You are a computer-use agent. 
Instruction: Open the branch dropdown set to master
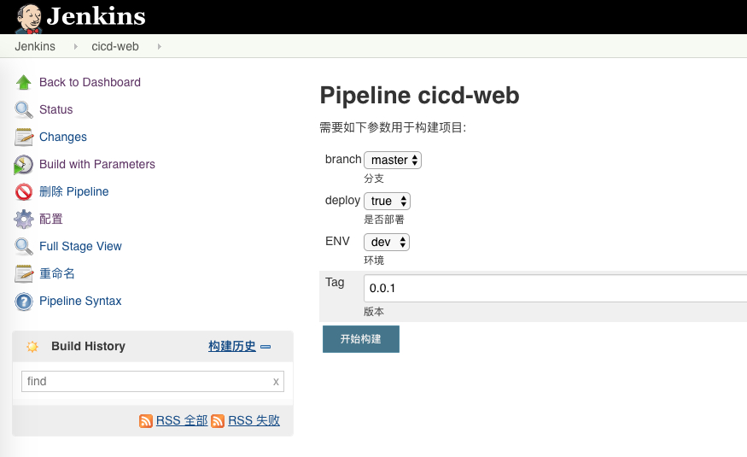(393, 160)
